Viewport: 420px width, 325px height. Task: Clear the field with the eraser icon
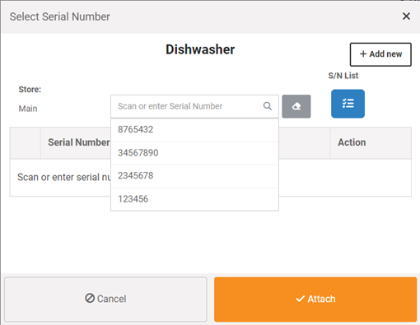(296, 106)
